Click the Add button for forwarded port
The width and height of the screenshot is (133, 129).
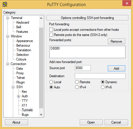click(116, 69)
